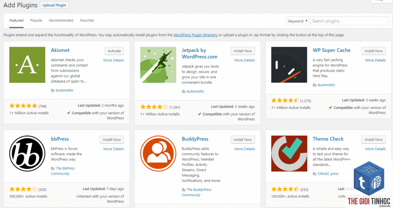Click the Upload Plugin button
This screenshot has height=208, width=393.
point(54,5)
